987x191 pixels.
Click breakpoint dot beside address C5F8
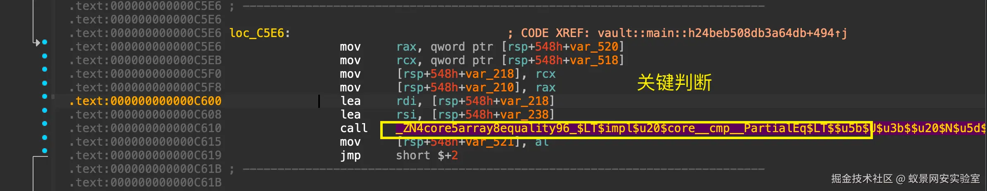[45, 83]
